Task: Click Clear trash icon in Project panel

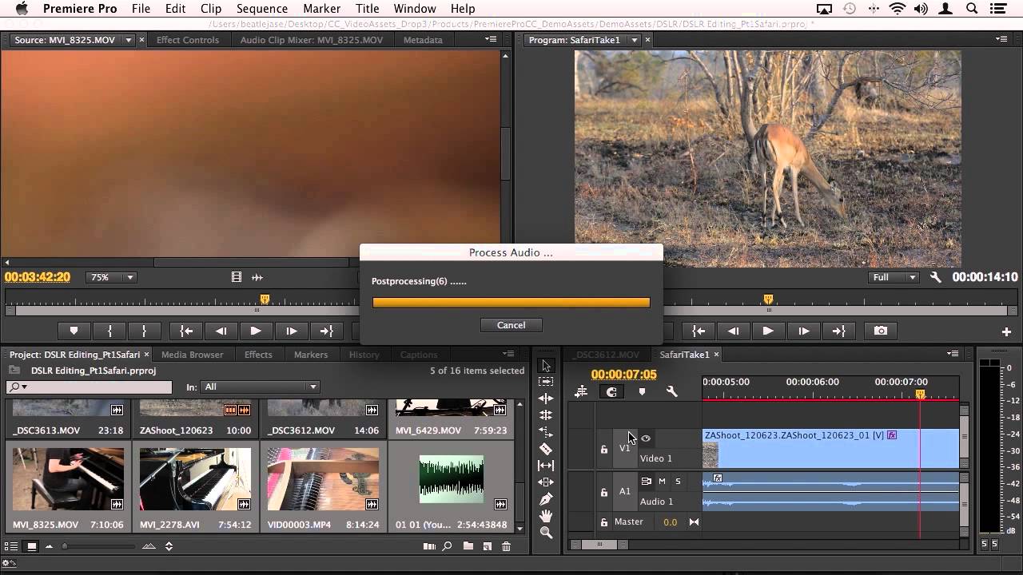Action: click(506, 546)
